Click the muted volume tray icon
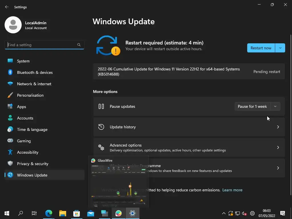The image size is (292, 219). click(x=244, y=213)
